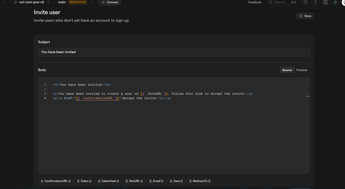Click the lightbulb advisor icon
The width and height of the screenshot is (345, 189).
(315, 2)
